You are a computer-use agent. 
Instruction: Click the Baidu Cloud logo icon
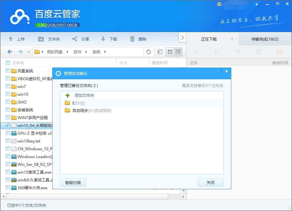click(x=20, y=17)
